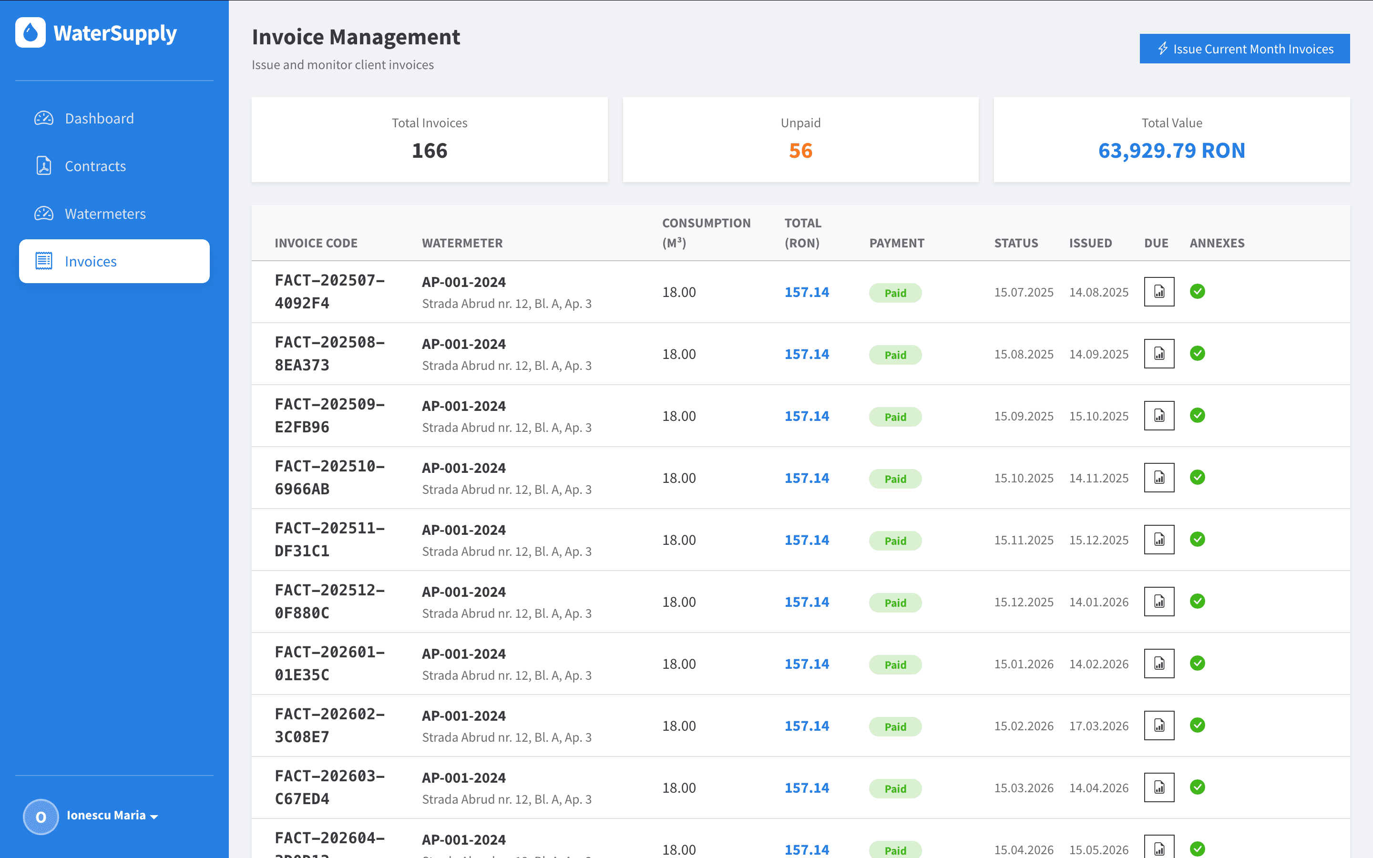
Task: Click the TOTAL (RON) column header
Action: tap(803, 233)
